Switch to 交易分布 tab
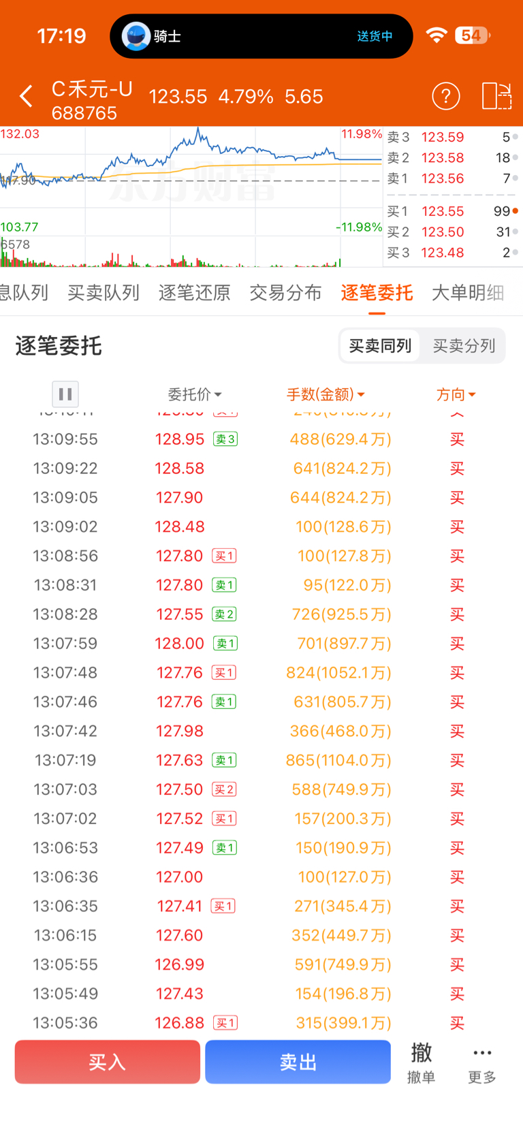The height and width of the screenshot is (1134, 523). (285, 293)
